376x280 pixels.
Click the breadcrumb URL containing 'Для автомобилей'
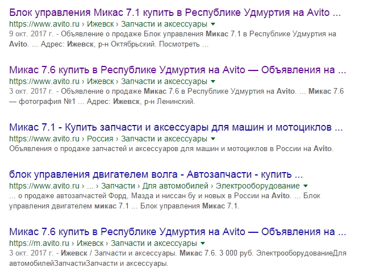pos(154,186)
